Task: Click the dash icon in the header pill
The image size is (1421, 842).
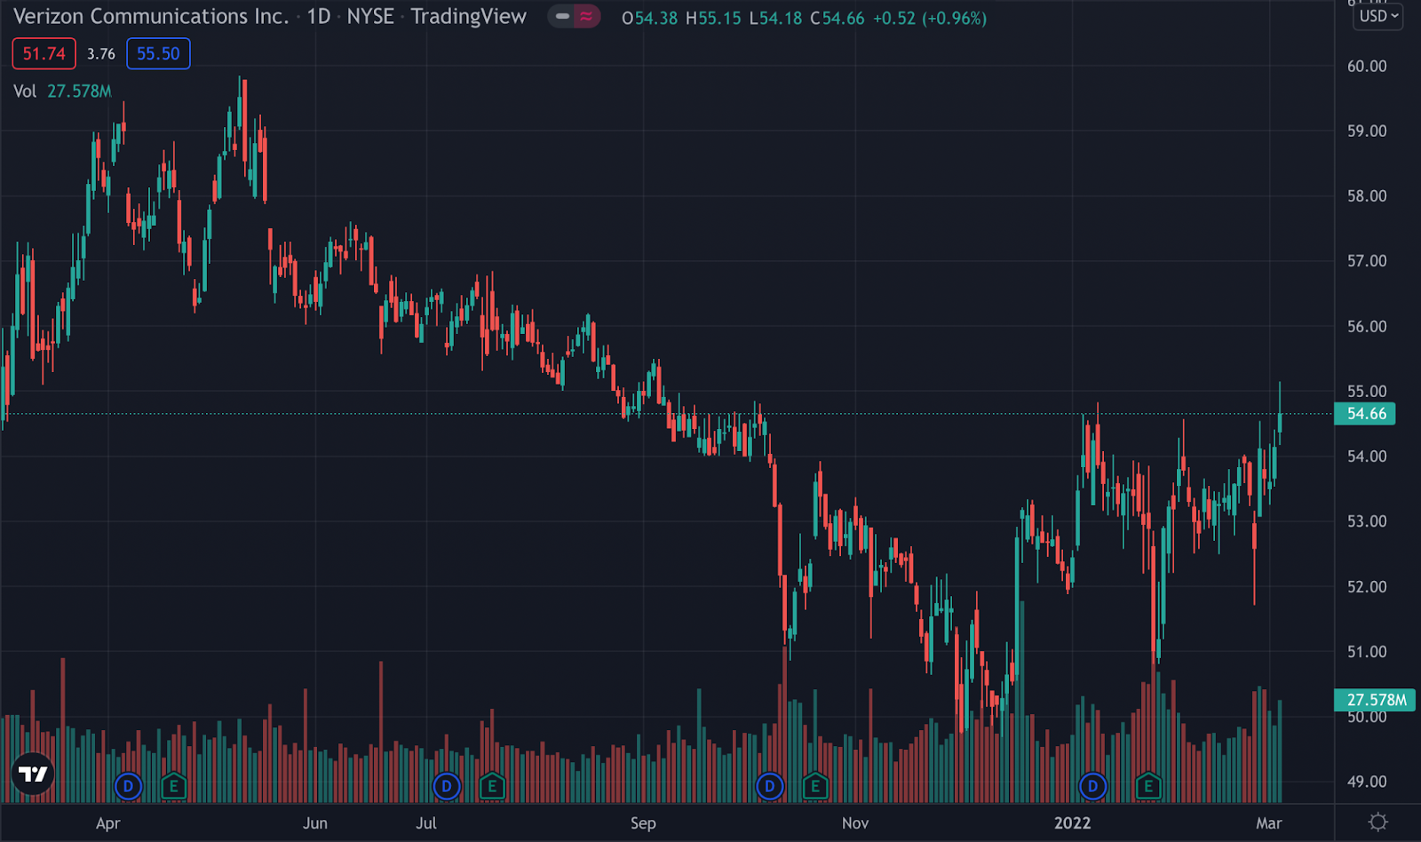Action: coord(562,17)
